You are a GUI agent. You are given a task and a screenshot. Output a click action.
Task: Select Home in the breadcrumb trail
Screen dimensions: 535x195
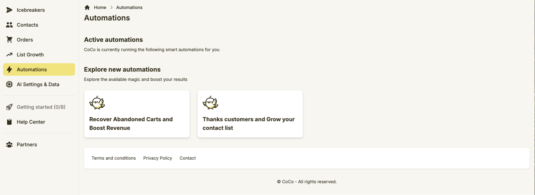(100, 7)
